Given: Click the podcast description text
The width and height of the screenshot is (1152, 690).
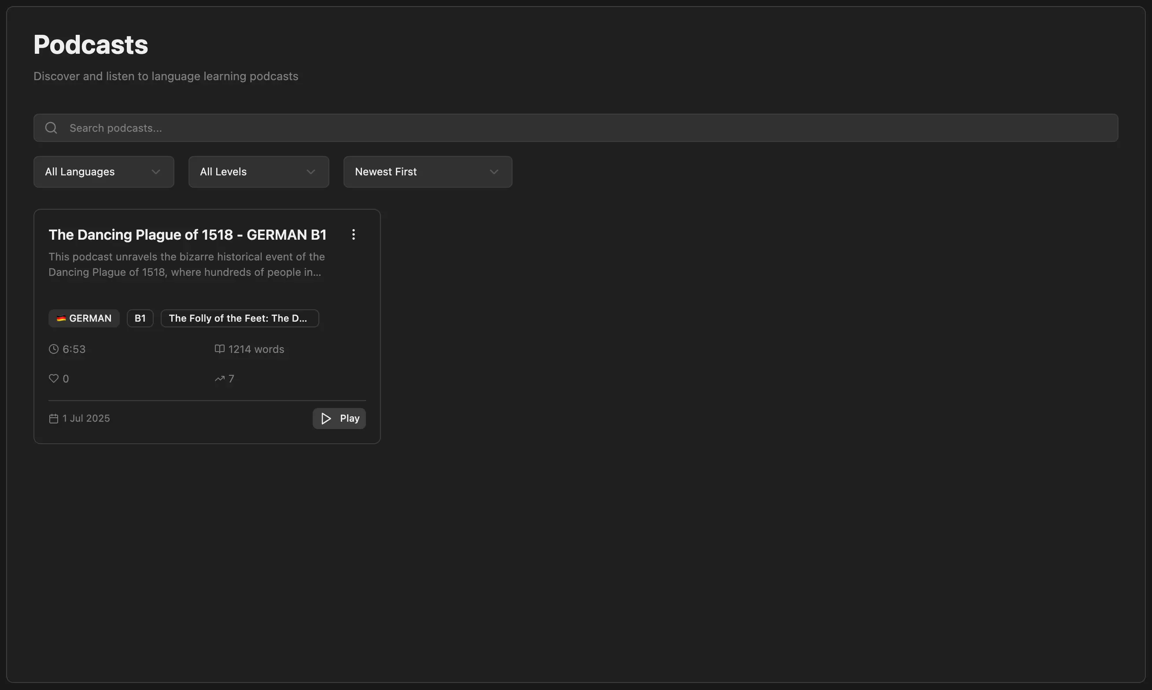Looking at the screenshot, I should point(186,264).
